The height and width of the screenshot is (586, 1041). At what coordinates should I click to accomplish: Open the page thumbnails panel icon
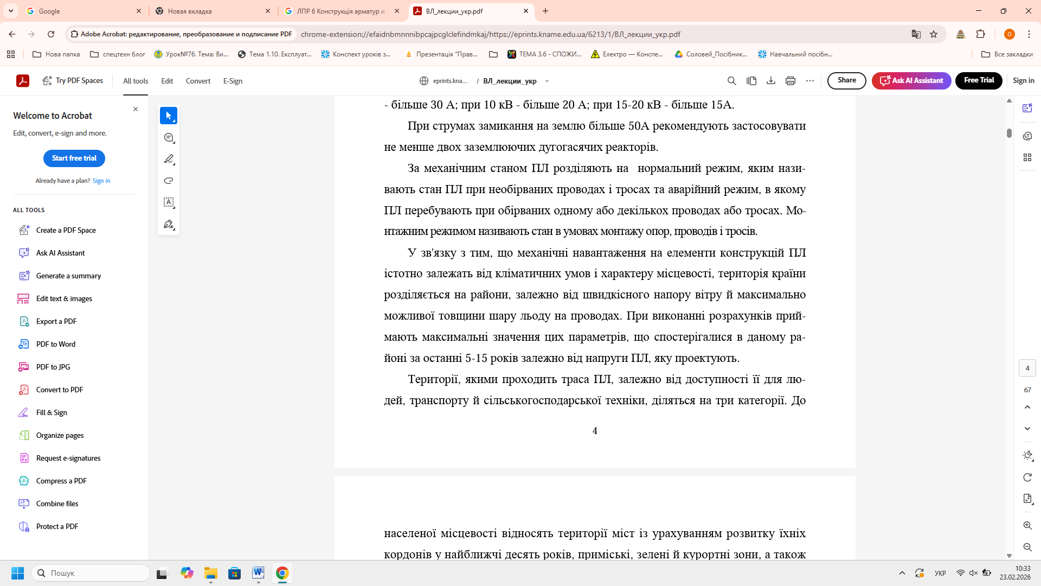pyautogui.click(x=751, y=81)
